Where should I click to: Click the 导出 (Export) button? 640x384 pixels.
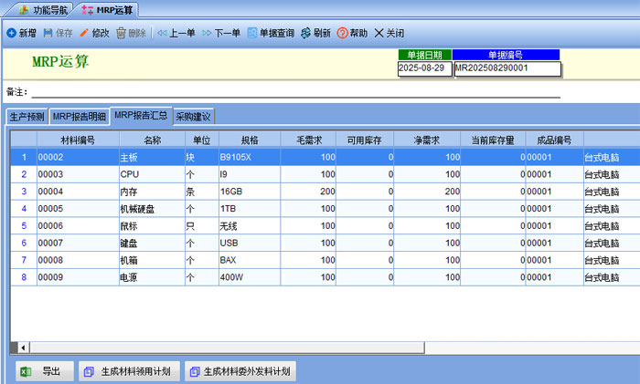pyautogui.click(x=46, y=371)
